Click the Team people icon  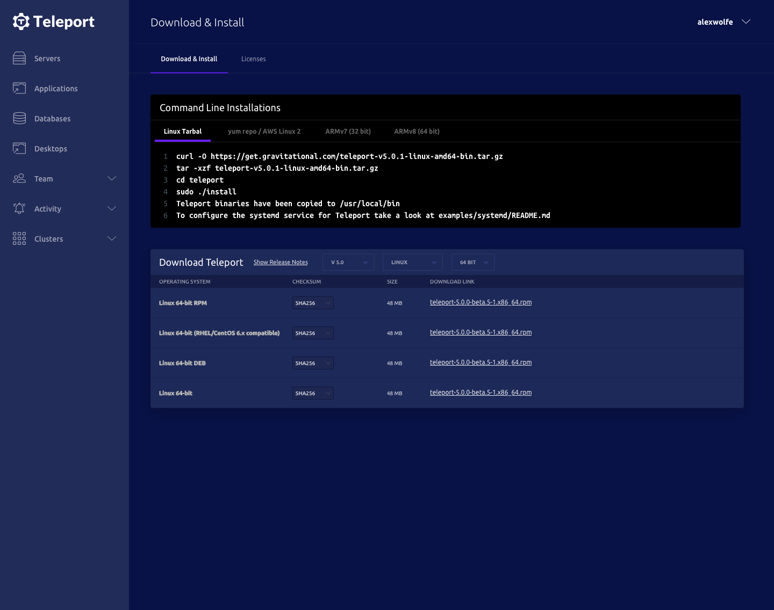(19, 178)
